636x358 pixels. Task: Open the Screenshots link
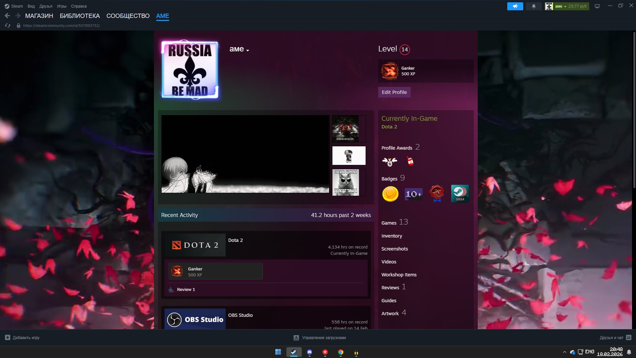[x=395, y=249]
